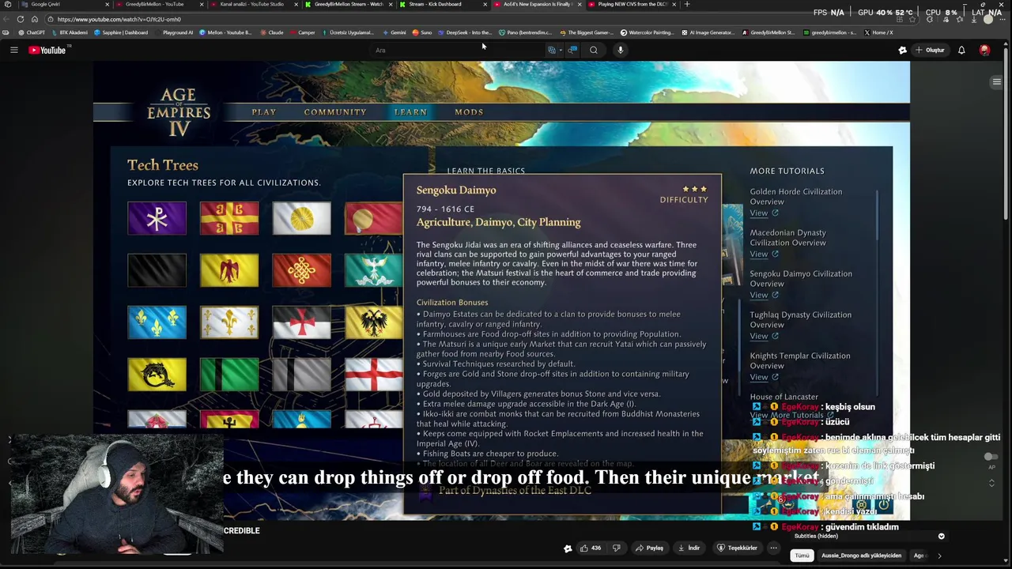Start voice search with the microphone icon
Viewport: 1012px width, 569px height.
[x=621, y=50]
